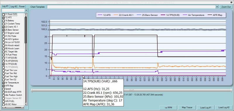Open the Power tab
Viewport: 234px width, 111px height.
(22, 6)
